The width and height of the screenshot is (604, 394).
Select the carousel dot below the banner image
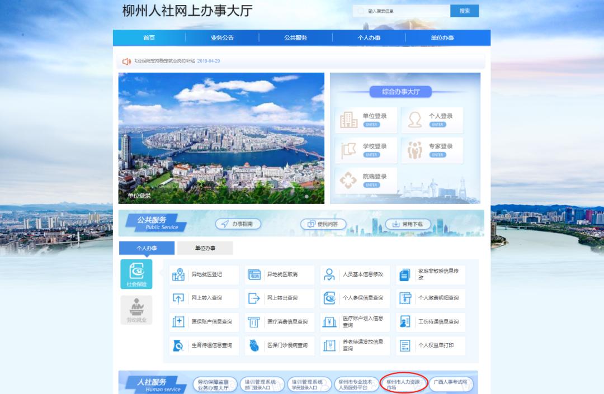[x=306, y=197]
